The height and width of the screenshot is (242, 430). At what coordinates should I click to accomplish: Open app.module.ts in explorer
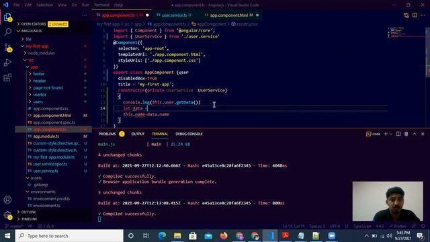[x=54, y=136]
